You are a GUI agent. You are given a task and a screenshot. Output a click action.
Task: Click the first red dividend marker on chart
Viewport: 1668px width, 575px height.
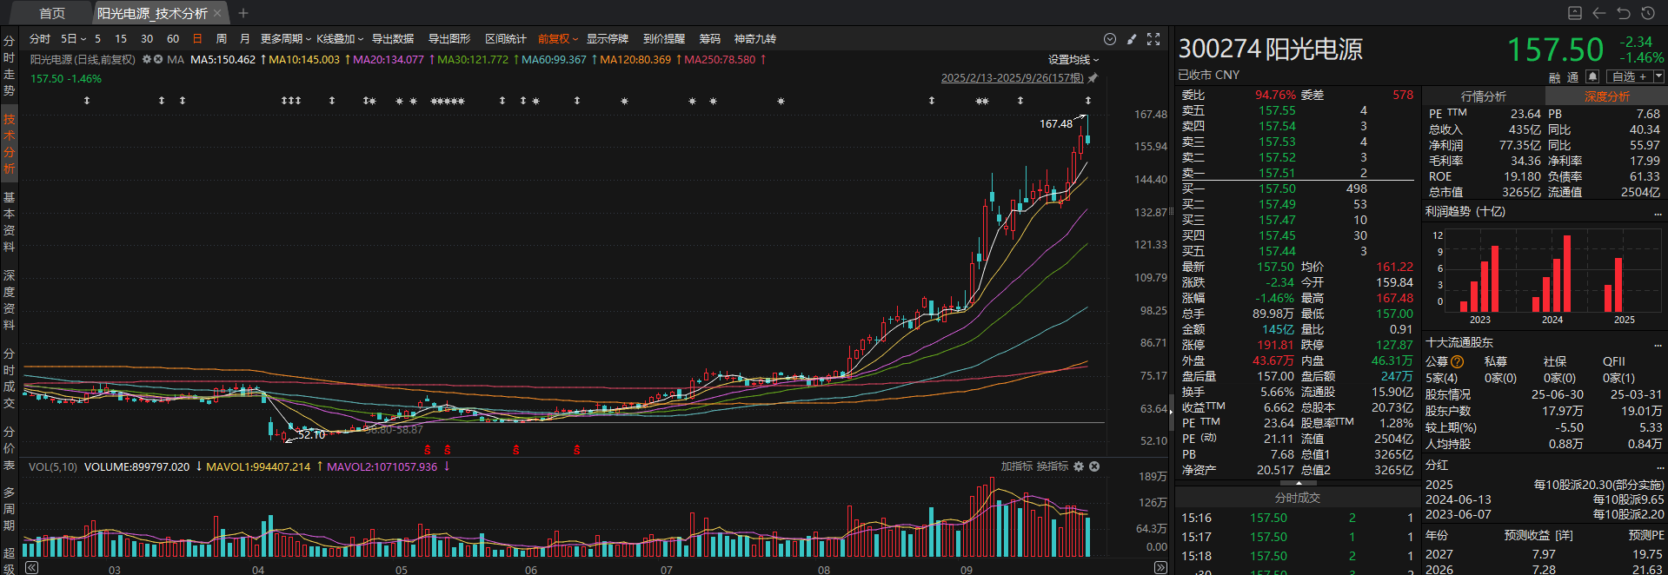click(428, 450)
